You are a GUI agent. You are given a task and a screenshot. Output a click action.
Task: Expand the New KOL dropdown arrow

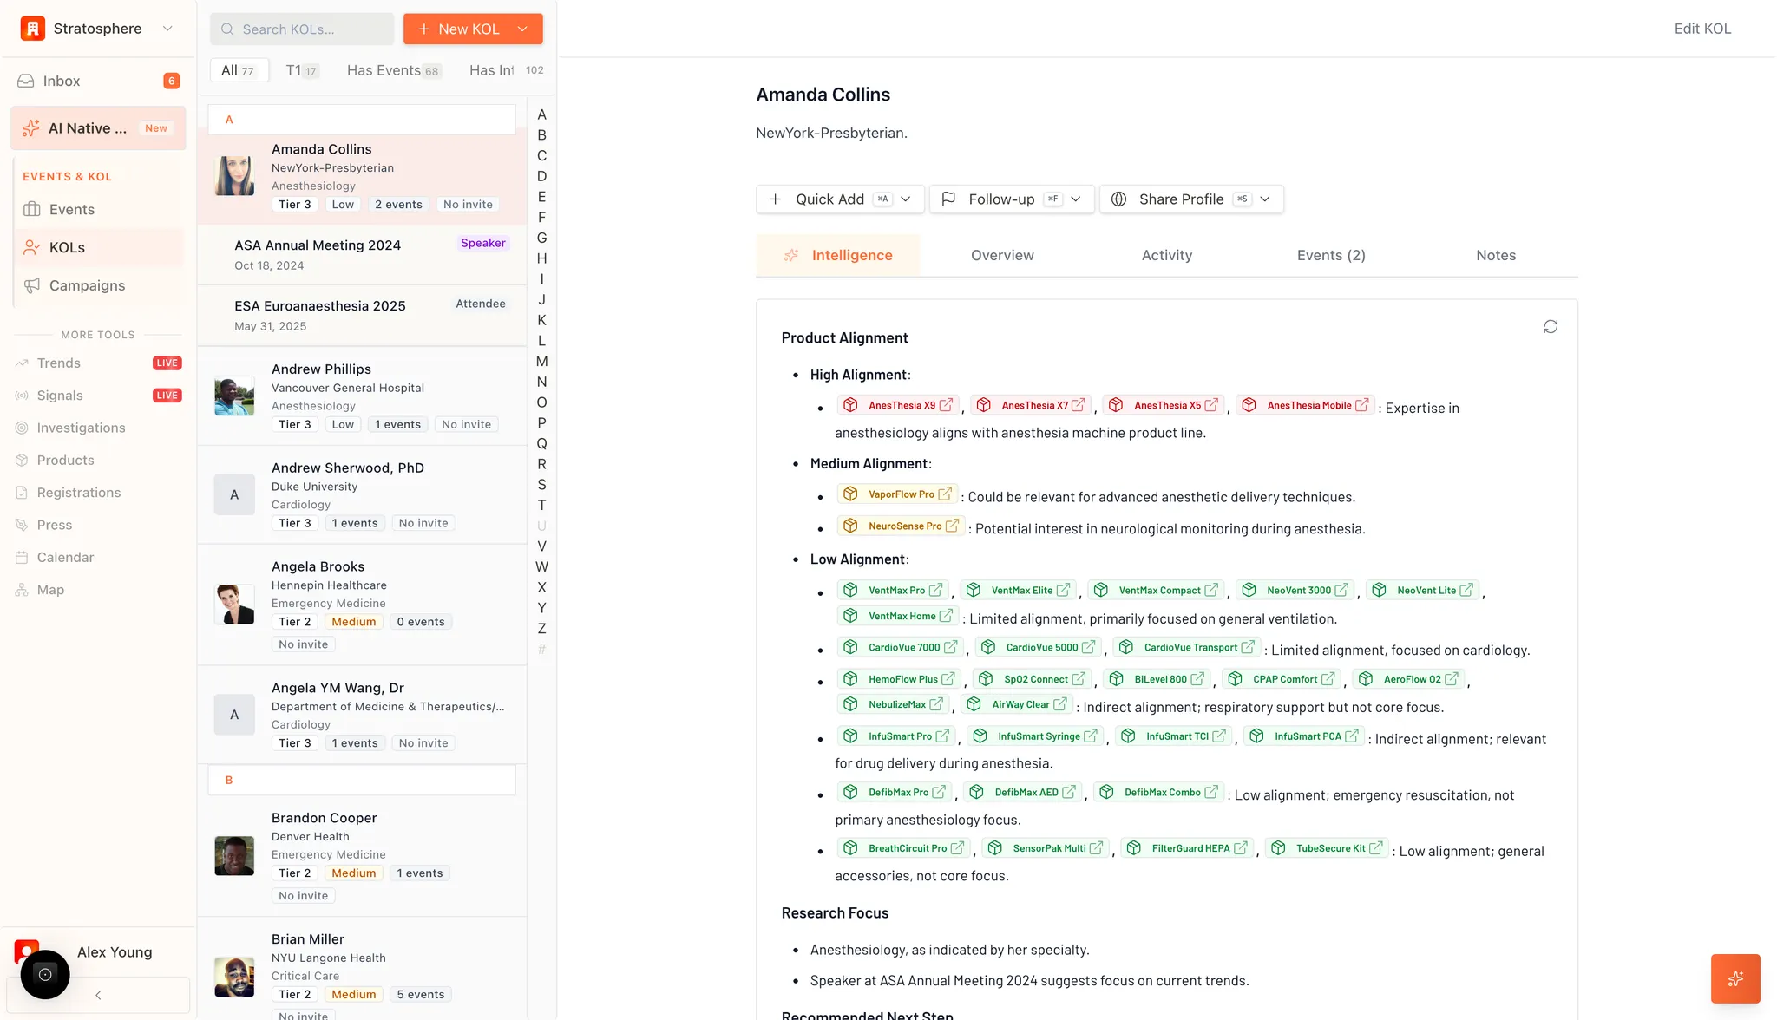[523, 29]
